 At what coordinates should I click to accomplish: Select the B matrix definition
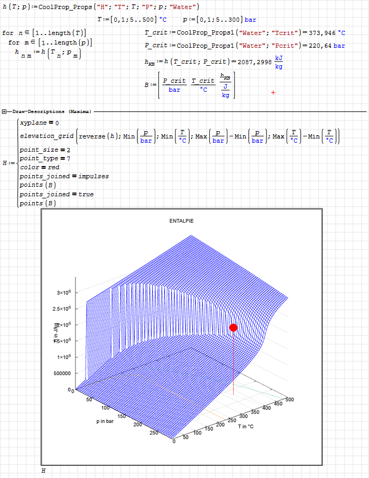(x=191, y=85)
